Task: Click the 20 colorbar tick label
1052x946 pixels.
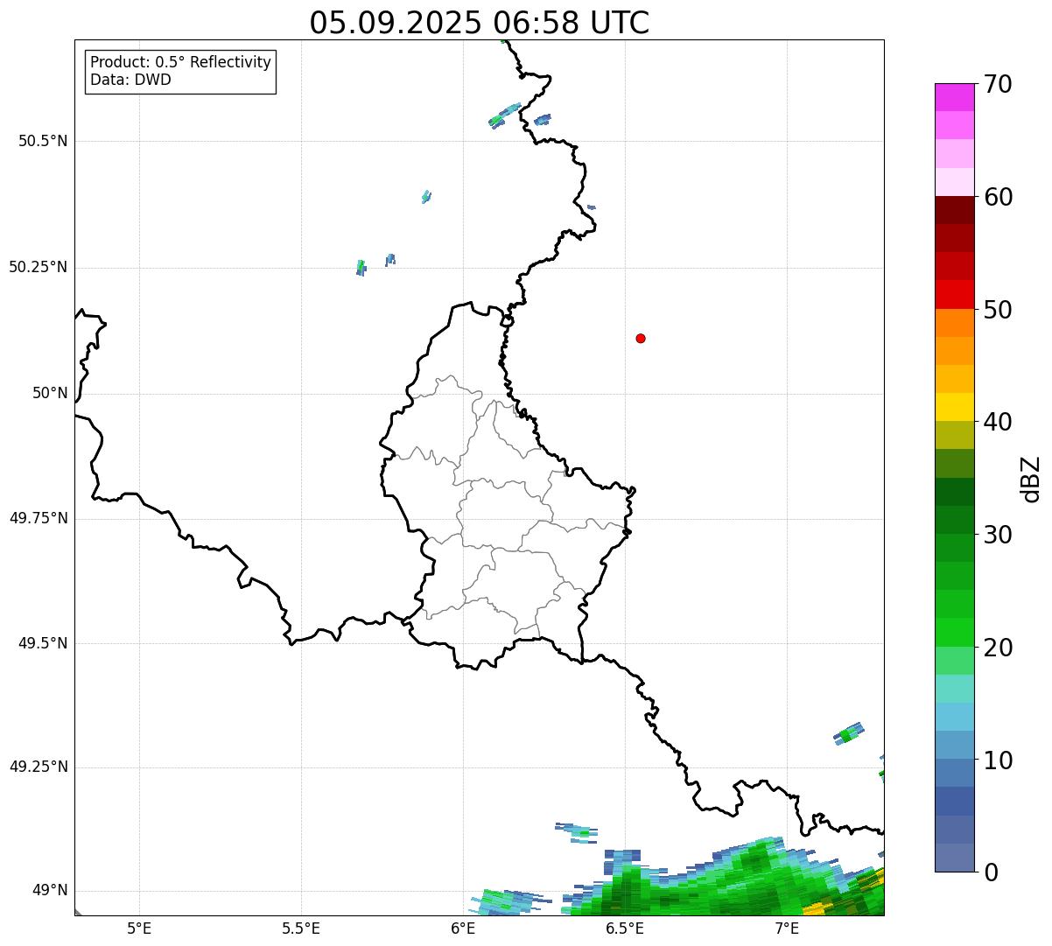Action: (x=998, y=648)
